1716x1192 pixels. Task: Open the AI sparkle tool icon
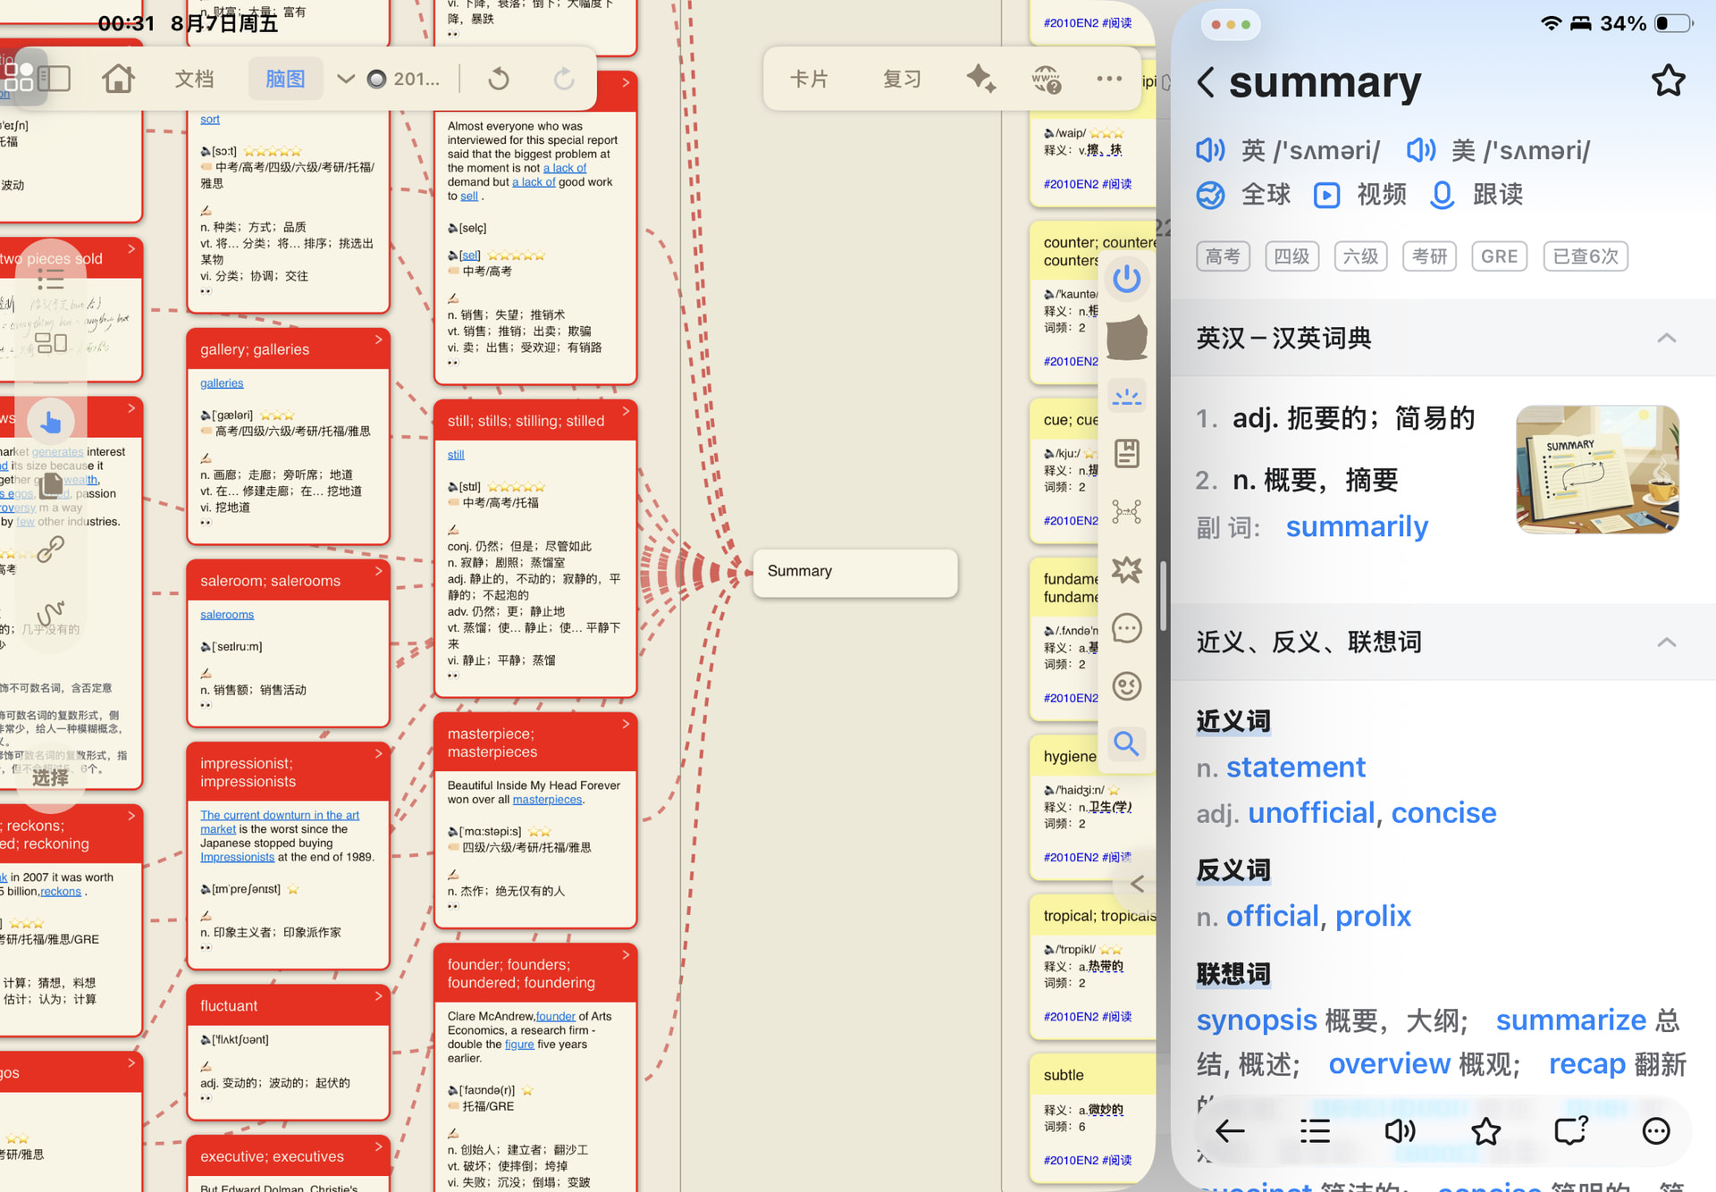(x=980, y=79)
